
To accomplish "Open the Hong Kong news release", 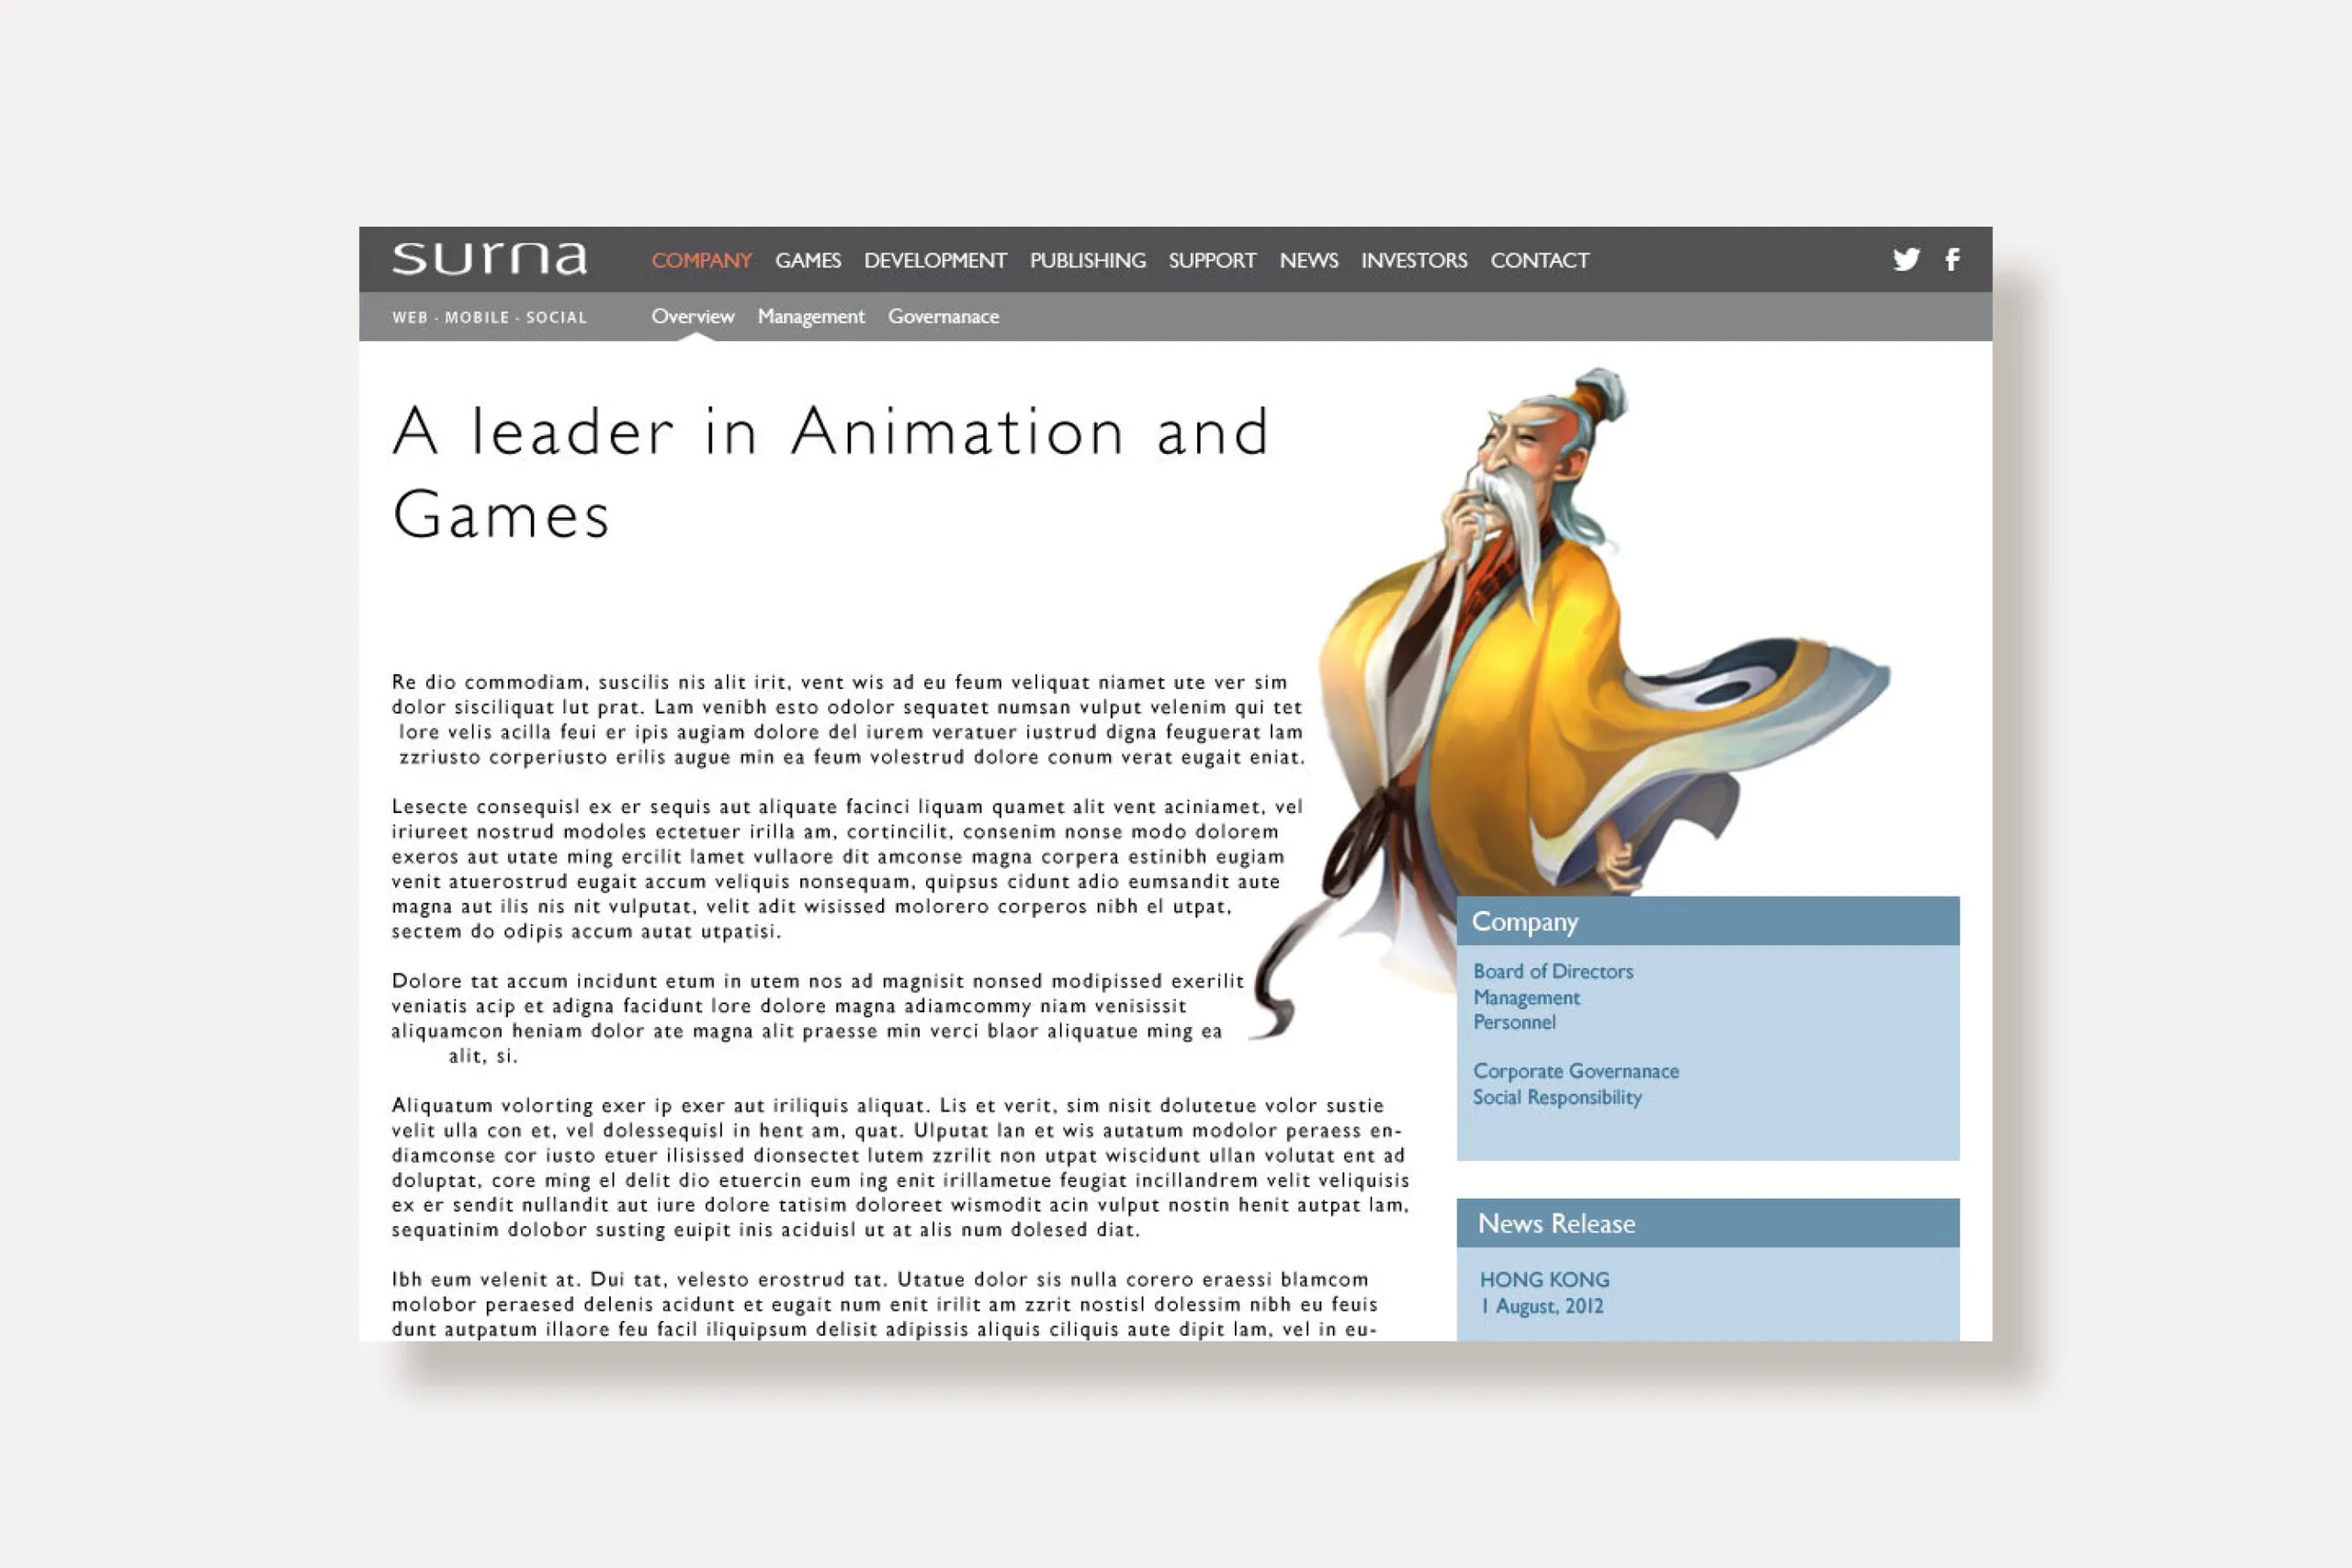I will tap(1544, 1280).
